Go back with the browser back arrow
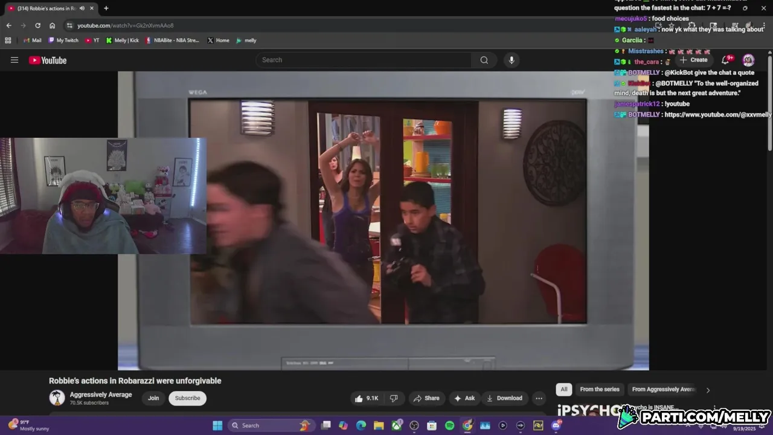 (8, 25)
